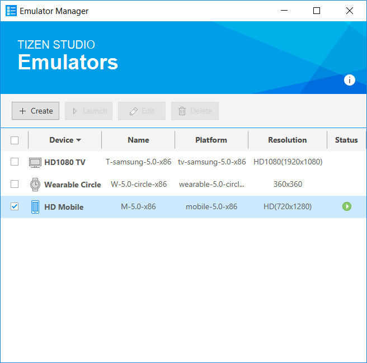The height and width of the screenshot is (363, 367).
Task: Click the Wearable Circle watch icon
Action: point(35,185)
